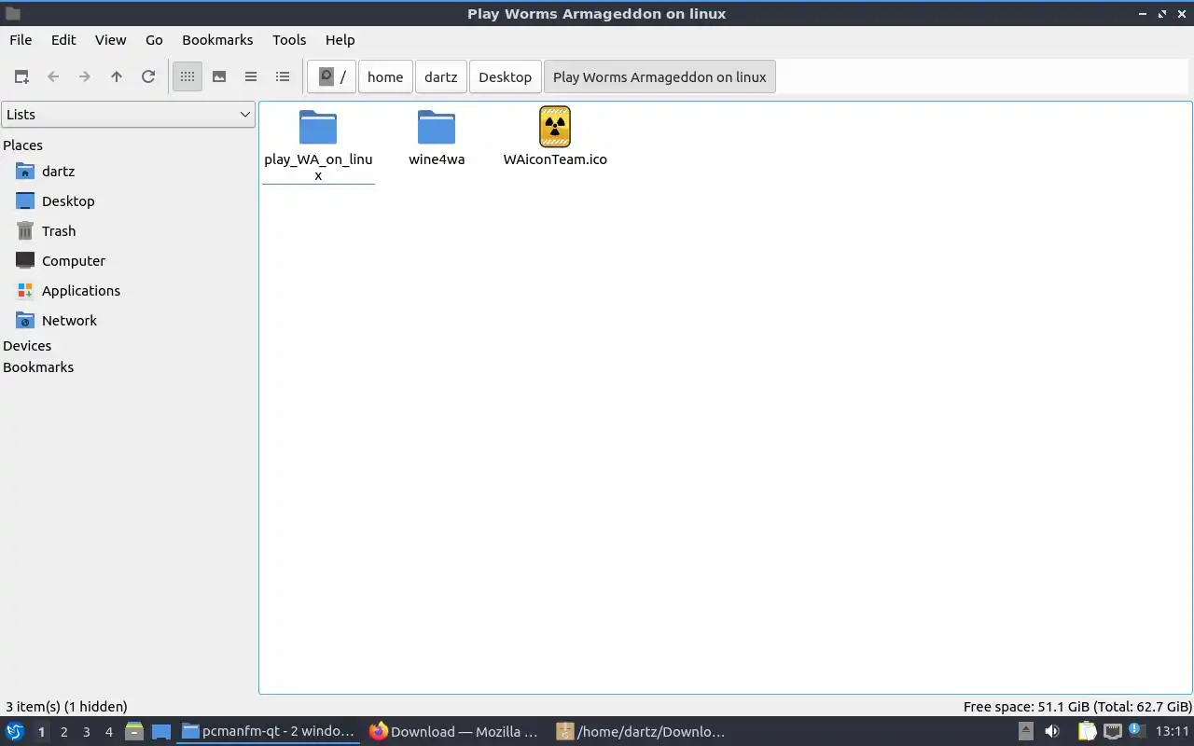
Task: Select the wine4wa folder icon
Action: coord(437,127)
